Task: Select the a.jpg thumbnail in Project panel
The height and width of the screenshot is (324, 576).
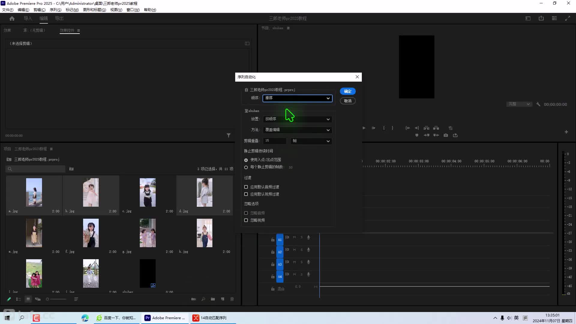Action: point(34,192)
